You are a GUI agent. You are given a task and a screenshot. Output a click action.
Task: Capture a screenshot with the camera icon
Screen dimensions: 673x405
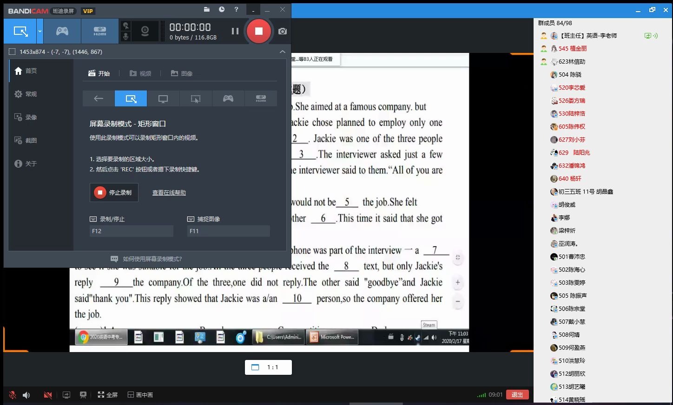(283, 31)
